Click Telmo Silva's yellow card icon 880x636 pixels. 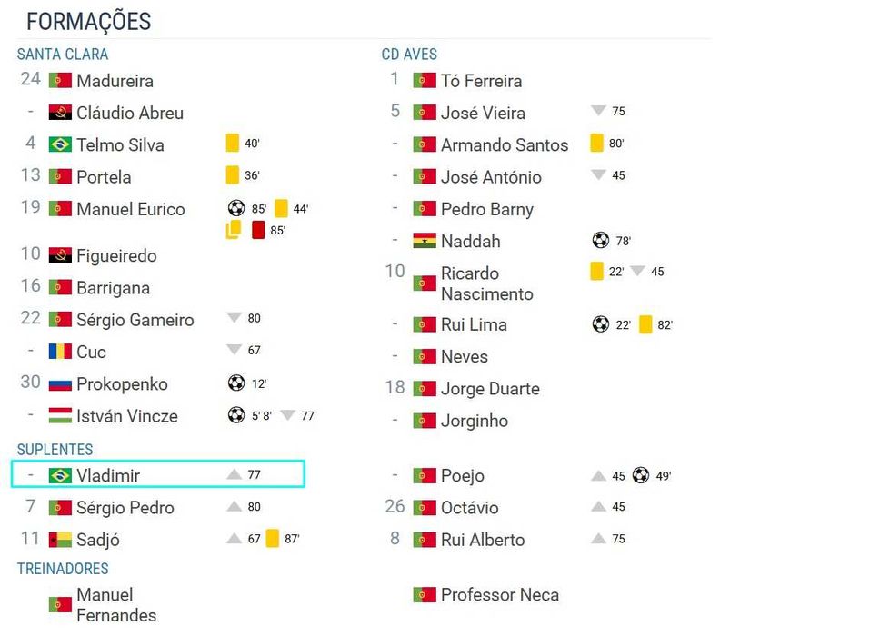[x=233, y=144]
